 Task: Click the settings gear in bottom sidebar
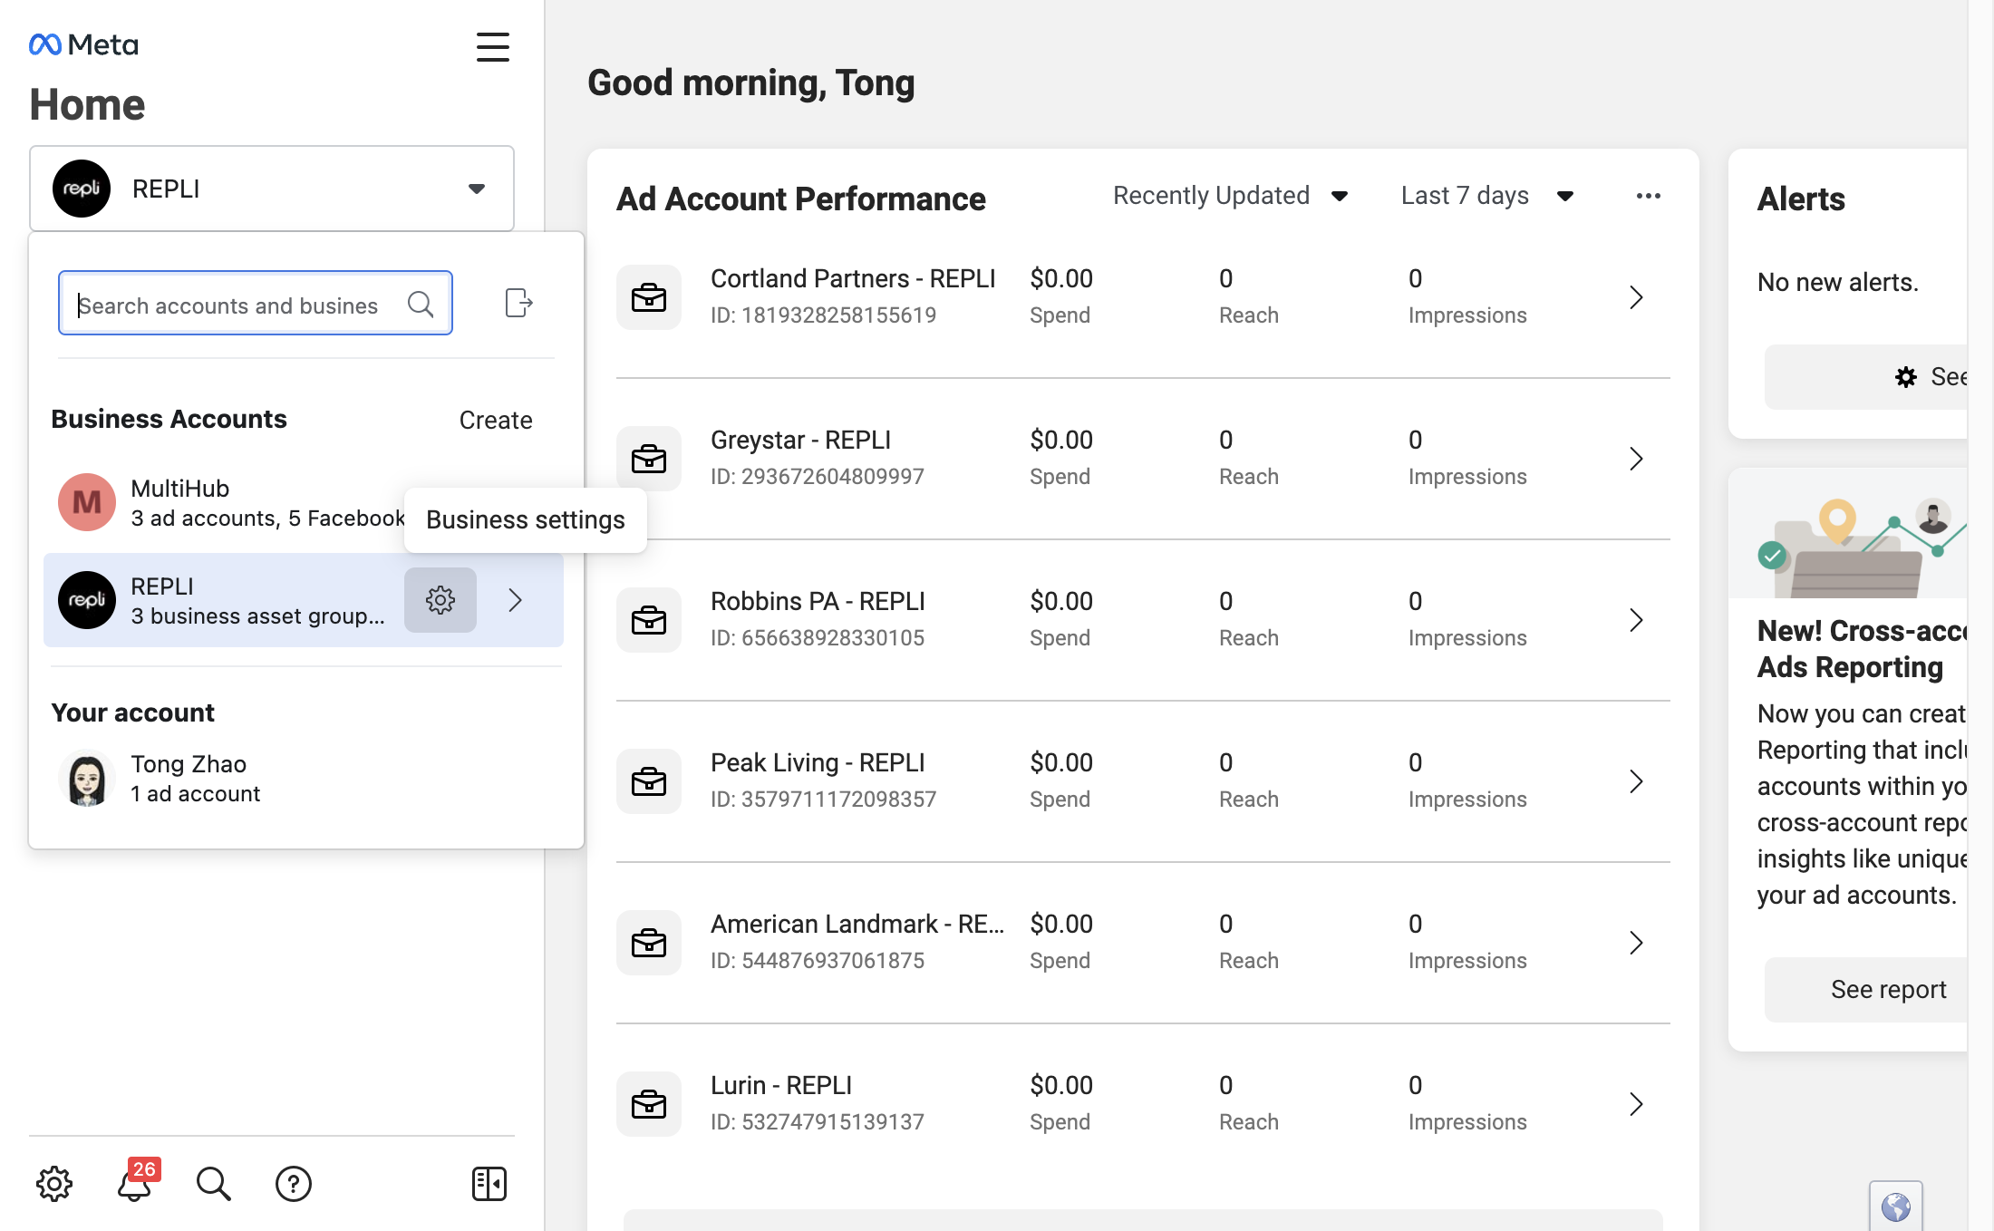coord(54,1184)
